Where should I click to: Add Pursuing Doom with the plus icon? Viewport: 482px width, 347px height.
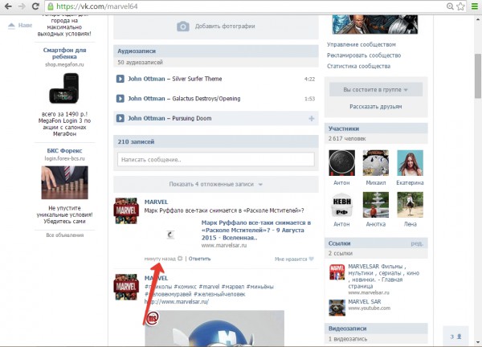click(312, 118)
